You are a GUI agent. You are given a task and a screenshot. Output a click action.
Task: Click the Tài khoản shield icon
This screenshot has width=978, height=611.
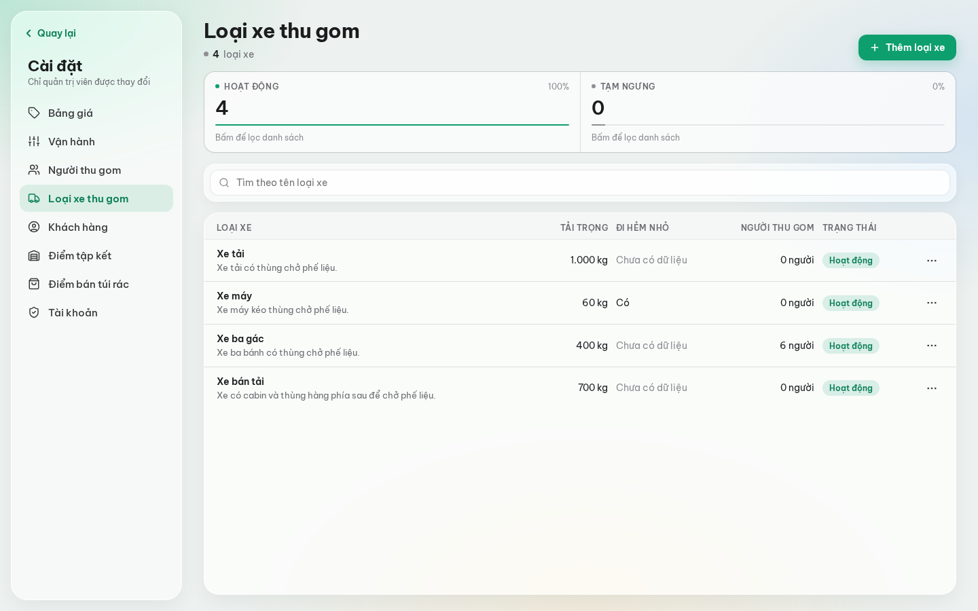(34, 312)
